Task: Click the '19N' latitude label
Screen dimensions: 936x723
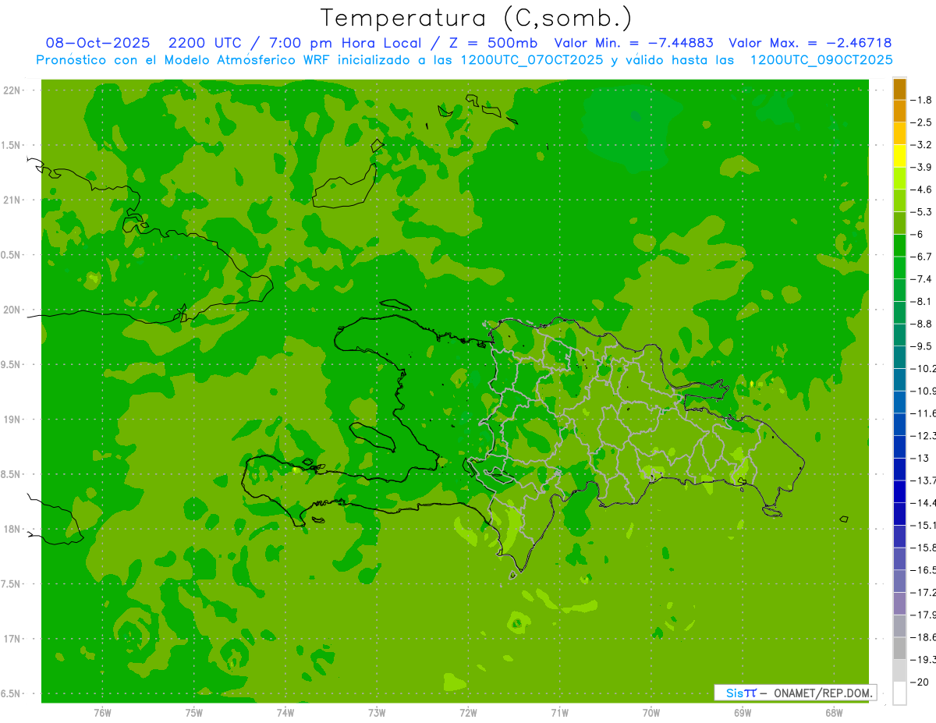Action: click(x=11, y=420)
